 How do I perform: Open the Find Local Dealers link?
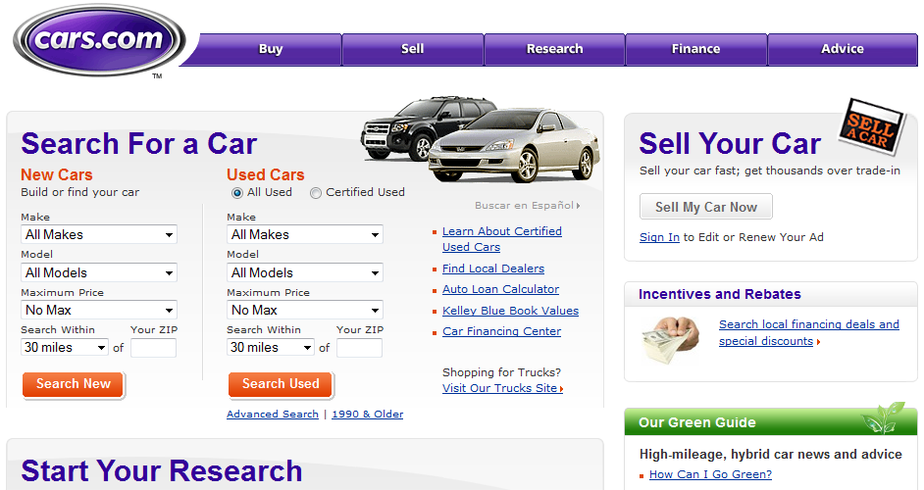coord(493,269)
